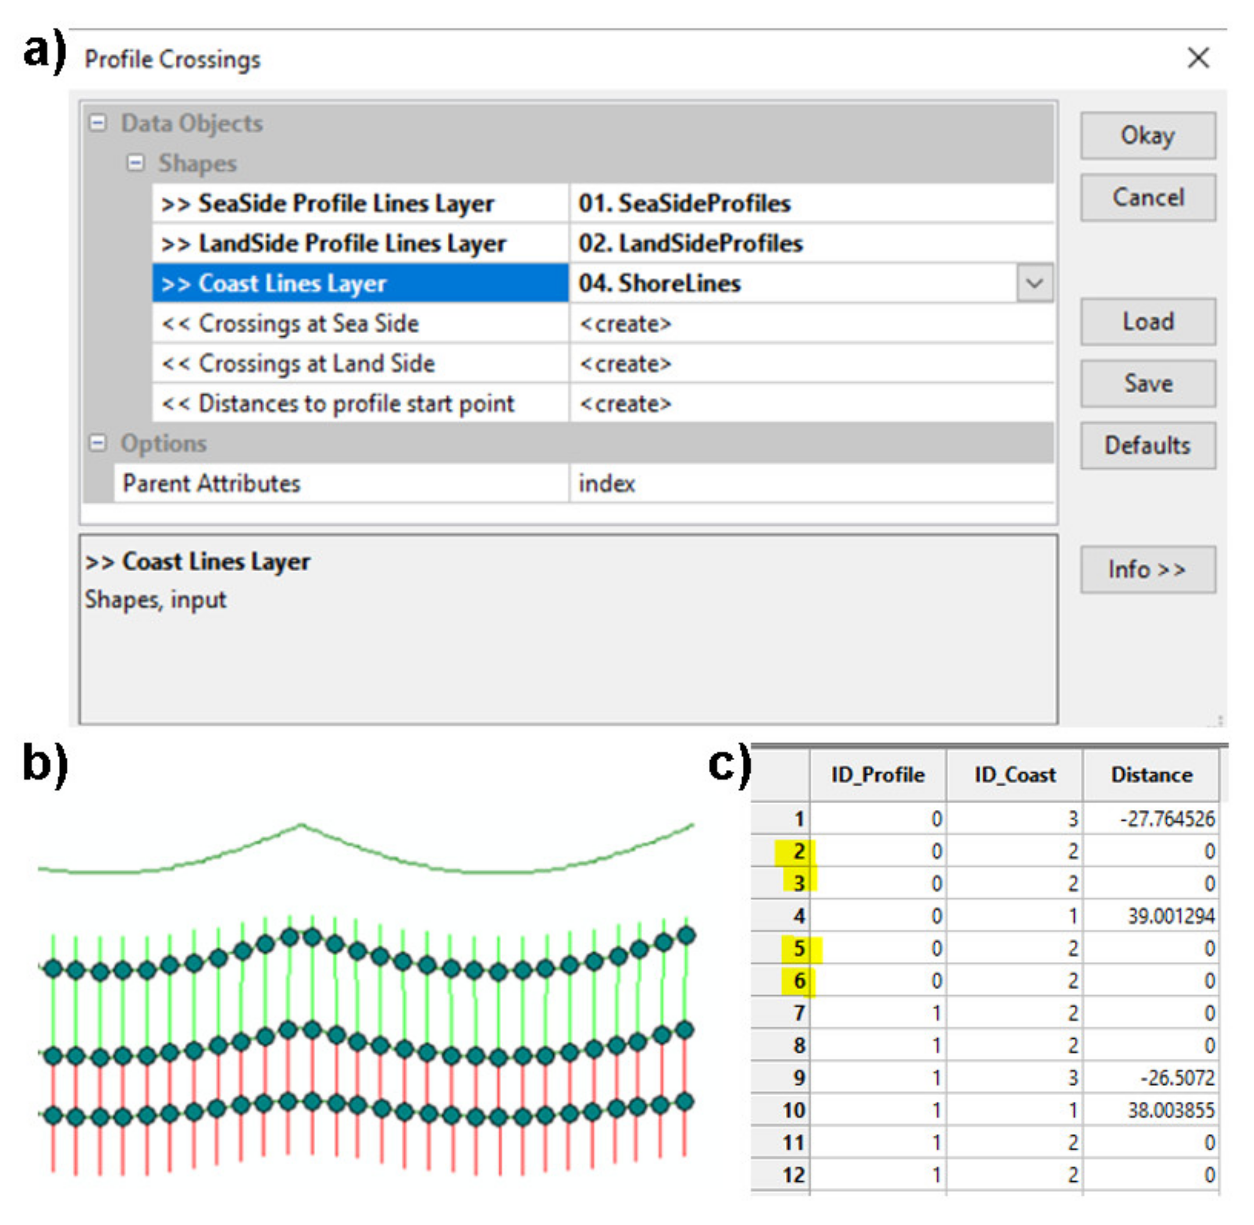This screenshot has height=1225, width=1254.
Task: Collapse the Data Objects section
Action: click(98, 122)
